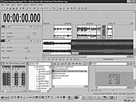Click the Redo arrow in the toolbar
136x102 pixels.
point(47,8)
